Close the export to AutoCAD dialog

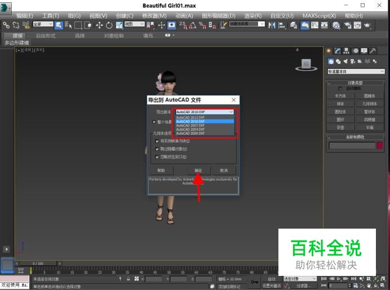point(233,100)
